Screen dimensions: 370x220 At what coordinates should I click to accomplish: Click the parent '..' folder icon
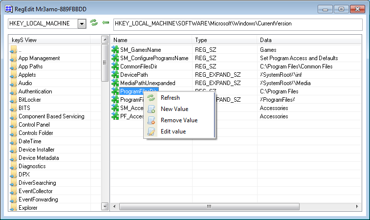tap(14, 50)
